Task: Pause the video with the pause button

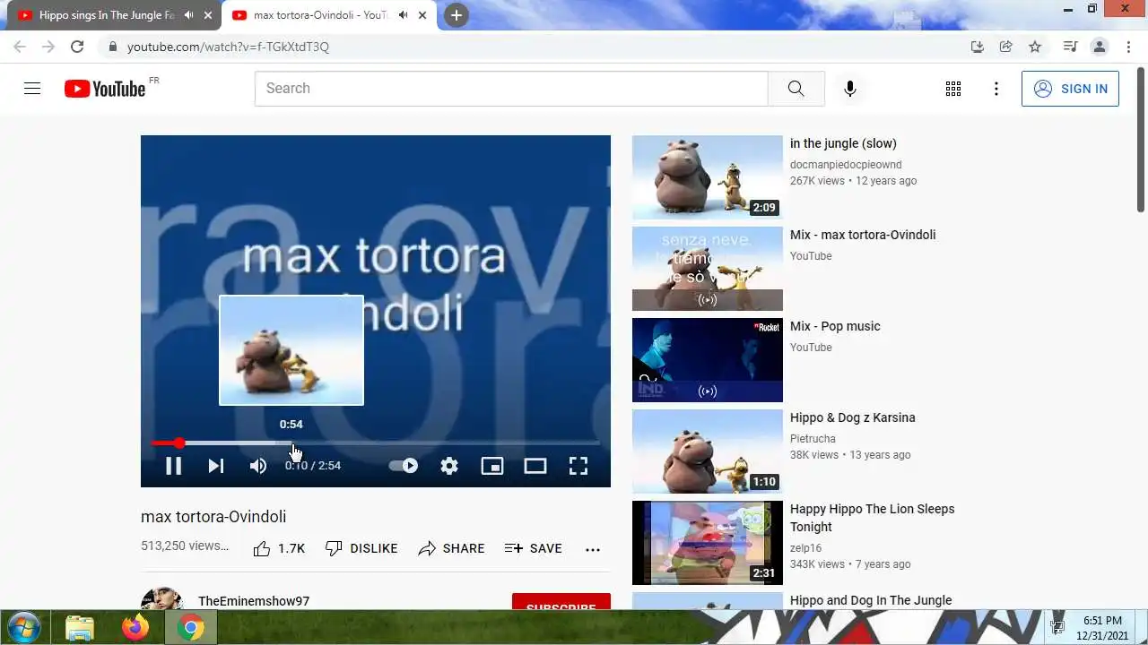Action: coord(173,466)
